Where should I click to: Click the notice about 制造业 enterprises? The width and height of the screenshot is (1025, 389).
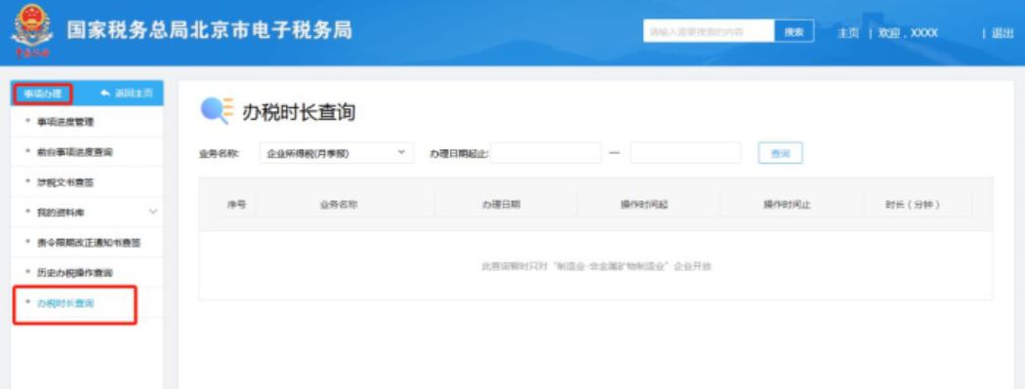click(596, 266)
